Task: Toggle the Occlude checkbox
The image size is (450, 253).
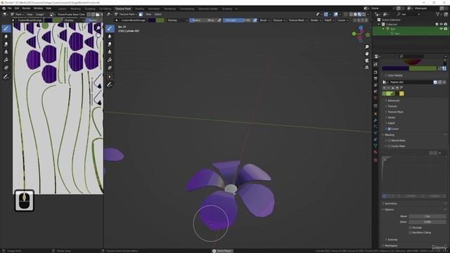Action: point(410,228)
